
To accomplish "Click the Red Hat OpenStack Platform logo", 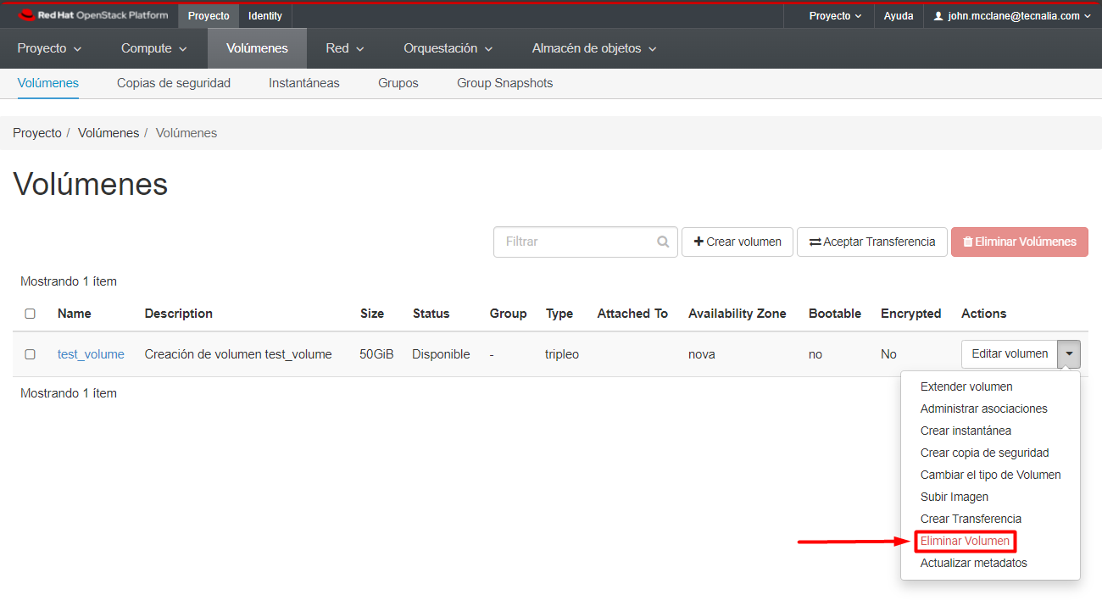I will tap(93, 15).
